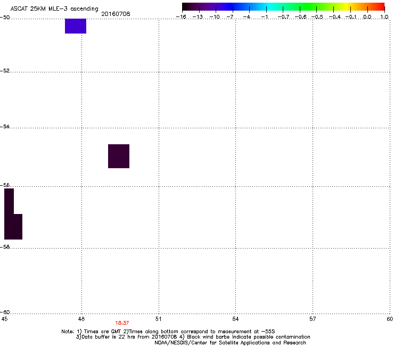This screenshot has height=346, width=394.
Task: Click the longitude label 45
Action: click(x=4, y=319)
